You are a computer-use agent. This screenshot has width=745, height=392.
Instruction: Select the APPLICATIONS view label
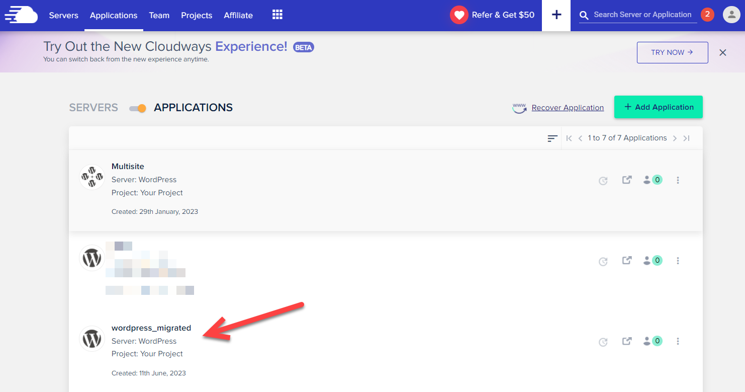tap(194, 108)
